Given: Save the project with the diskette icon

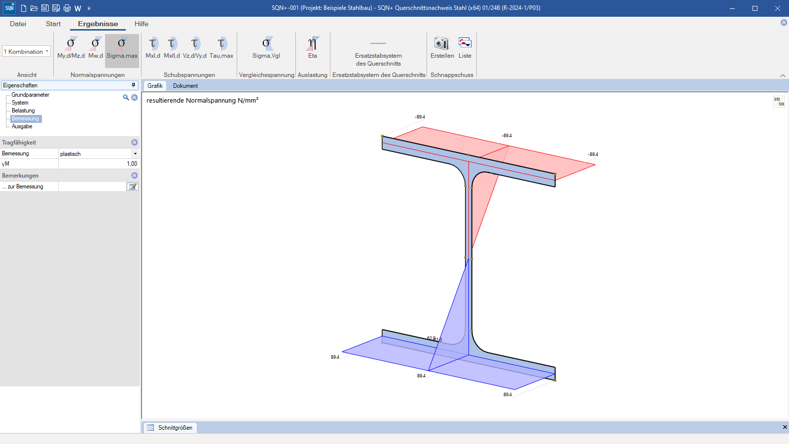Looking at the screenshot, I should (45, 8).
